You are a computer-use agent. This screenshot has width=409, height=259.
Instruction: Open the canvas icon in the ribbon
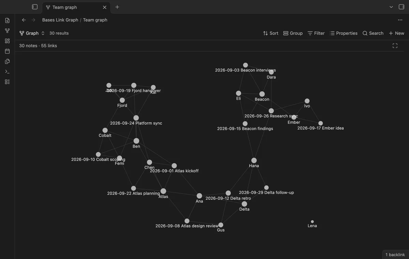click(7, 41)
